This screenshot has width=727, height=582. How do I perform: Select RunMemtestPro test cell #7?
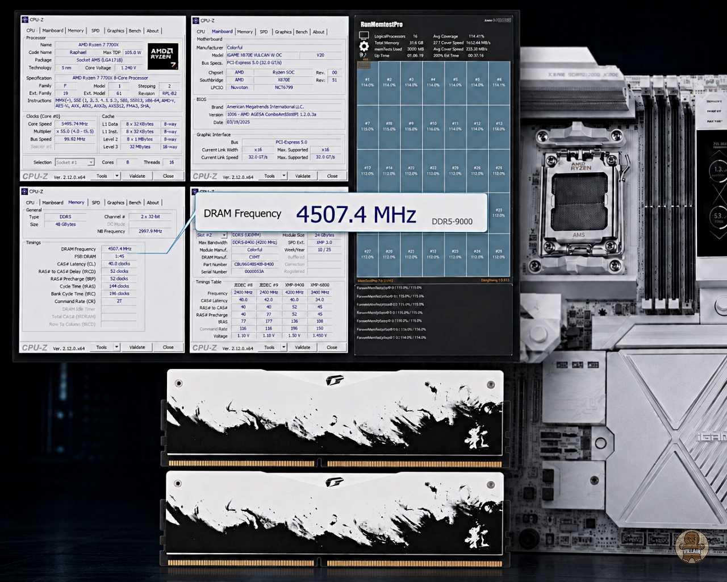367,126
